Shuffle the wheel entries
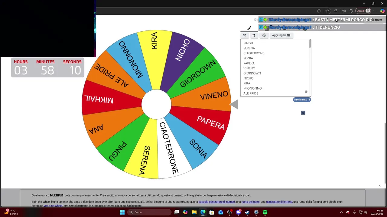Image resolution: width=387 pixels, height=217 pixels. 244,35
